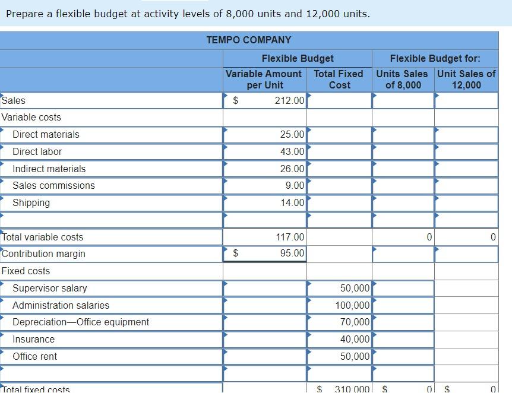Click the Supervisor salary variable amount cell

point(265,289)
